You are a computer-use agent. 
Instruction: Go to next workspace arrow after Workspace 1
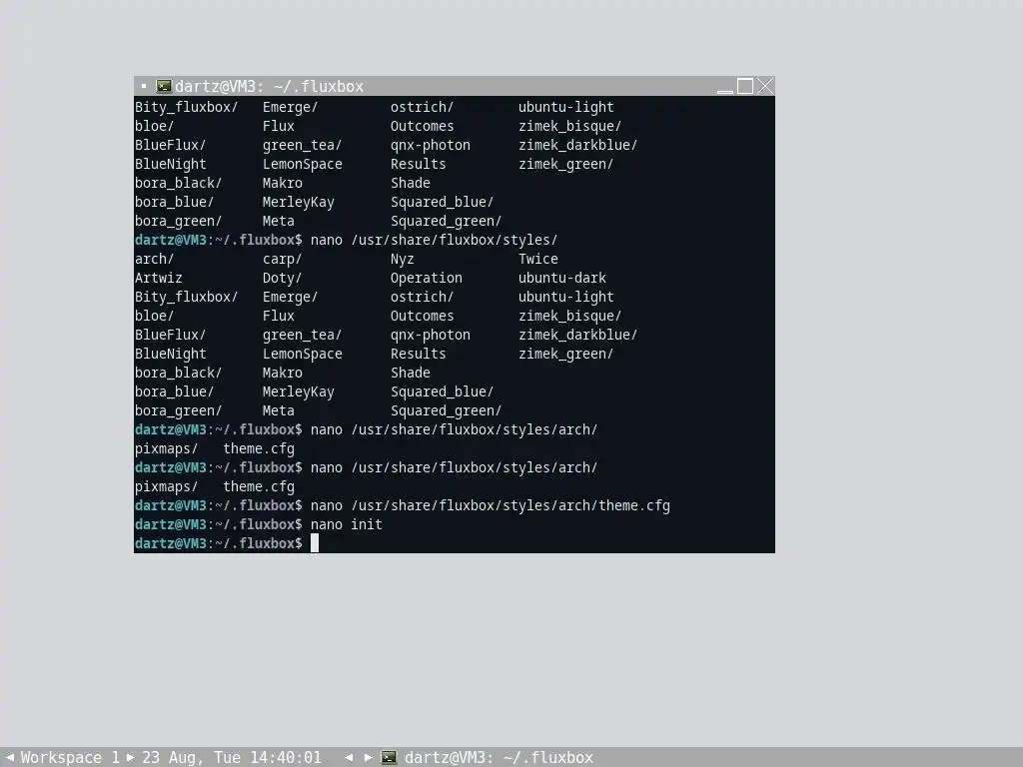pos(131,757)
